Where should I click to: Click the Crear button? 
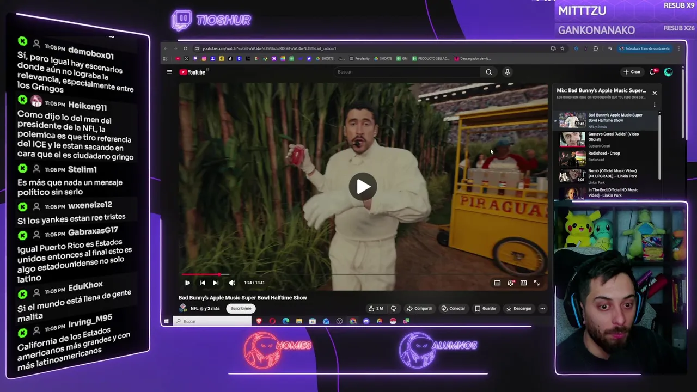[x=632, y=72]
